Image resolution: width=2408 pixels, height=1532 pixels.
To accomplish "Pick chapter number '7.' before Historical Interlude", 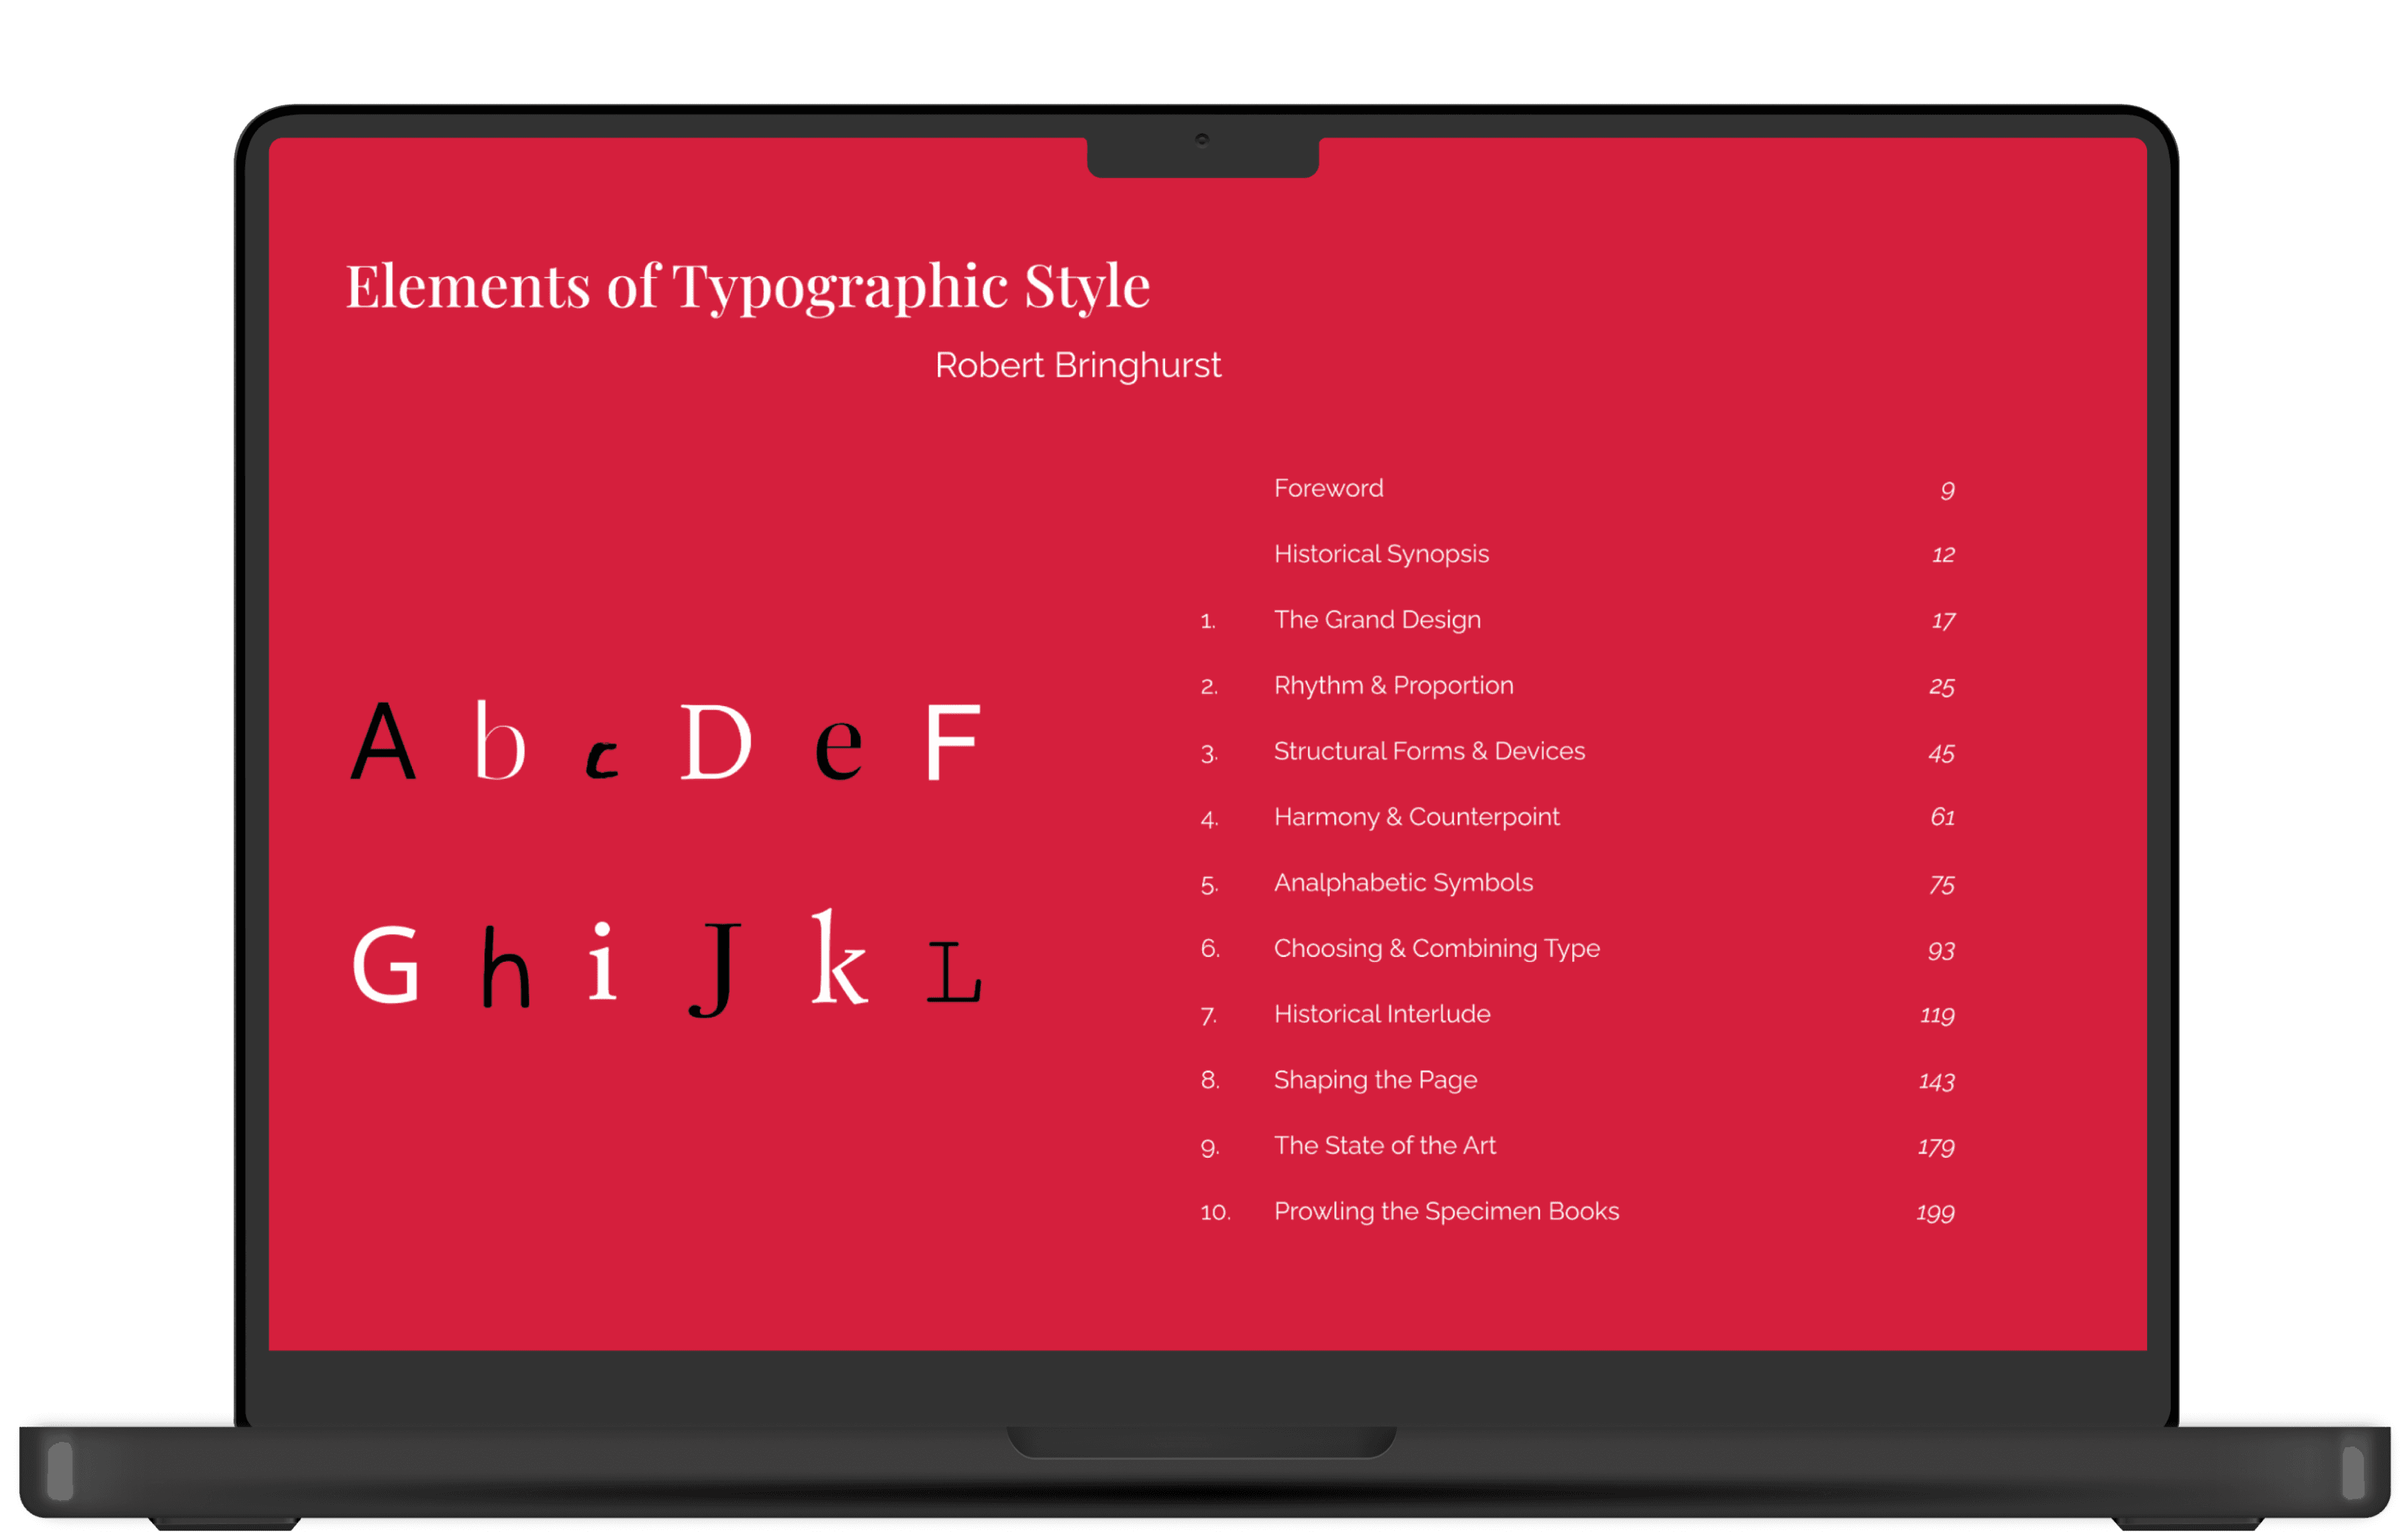I will (1209, 1016).
